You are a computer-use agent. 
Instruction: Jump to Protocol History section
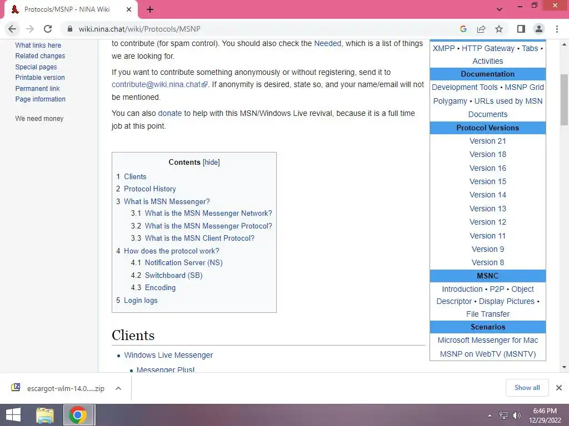[x=150, y=189]
